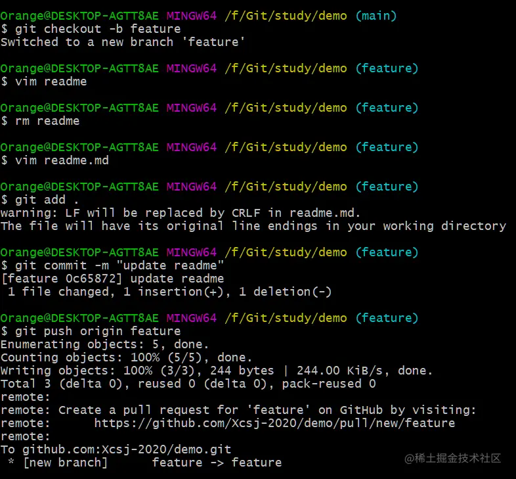Image resolution: width=516 pixels, height=479 pixels.
Task: Click the 'To github.com:Xcsj-2020/demo.git' line
Action: (x=116, y=449)
